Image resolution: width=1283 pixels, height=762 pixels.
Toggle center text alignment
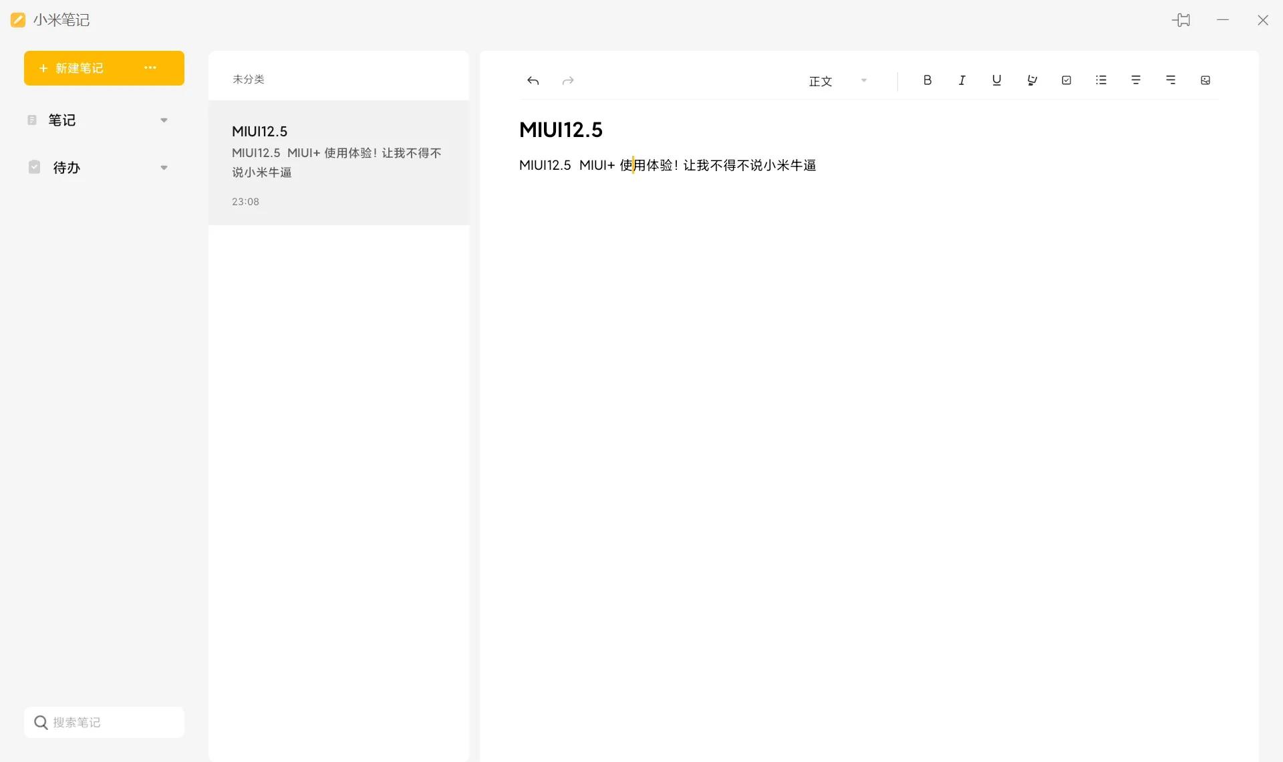coord(1136,80)
